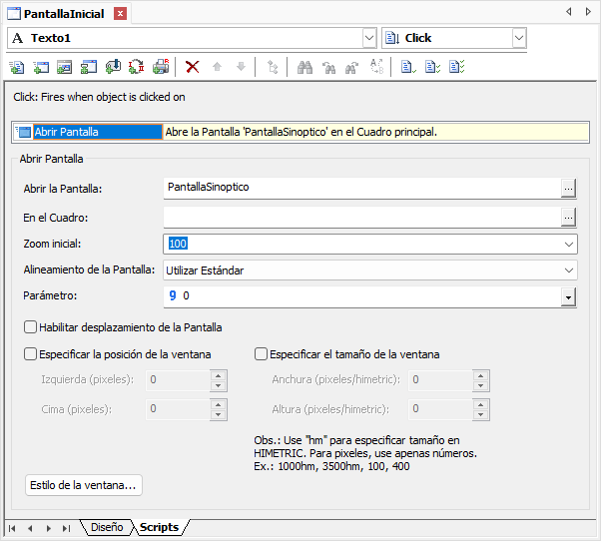Open the Click event dropdown
The height and width of the screenshot is (541, 601).
click(518, 38)
